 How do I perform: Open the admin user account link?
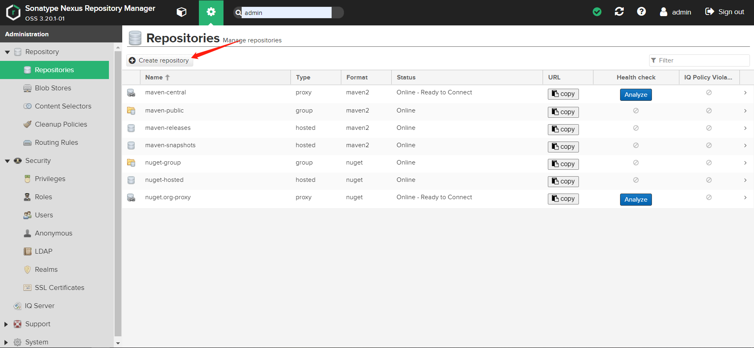pos(675,12)
